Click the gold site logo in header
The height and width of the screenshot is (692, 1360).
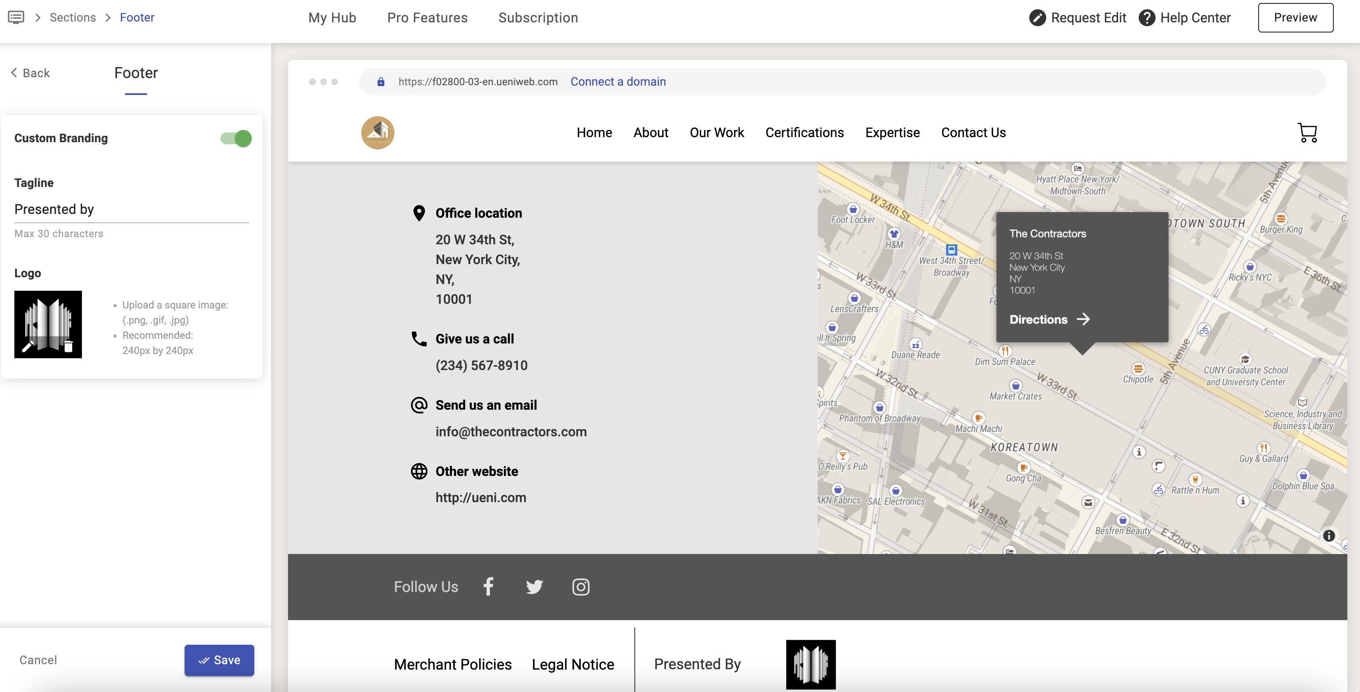378,132
